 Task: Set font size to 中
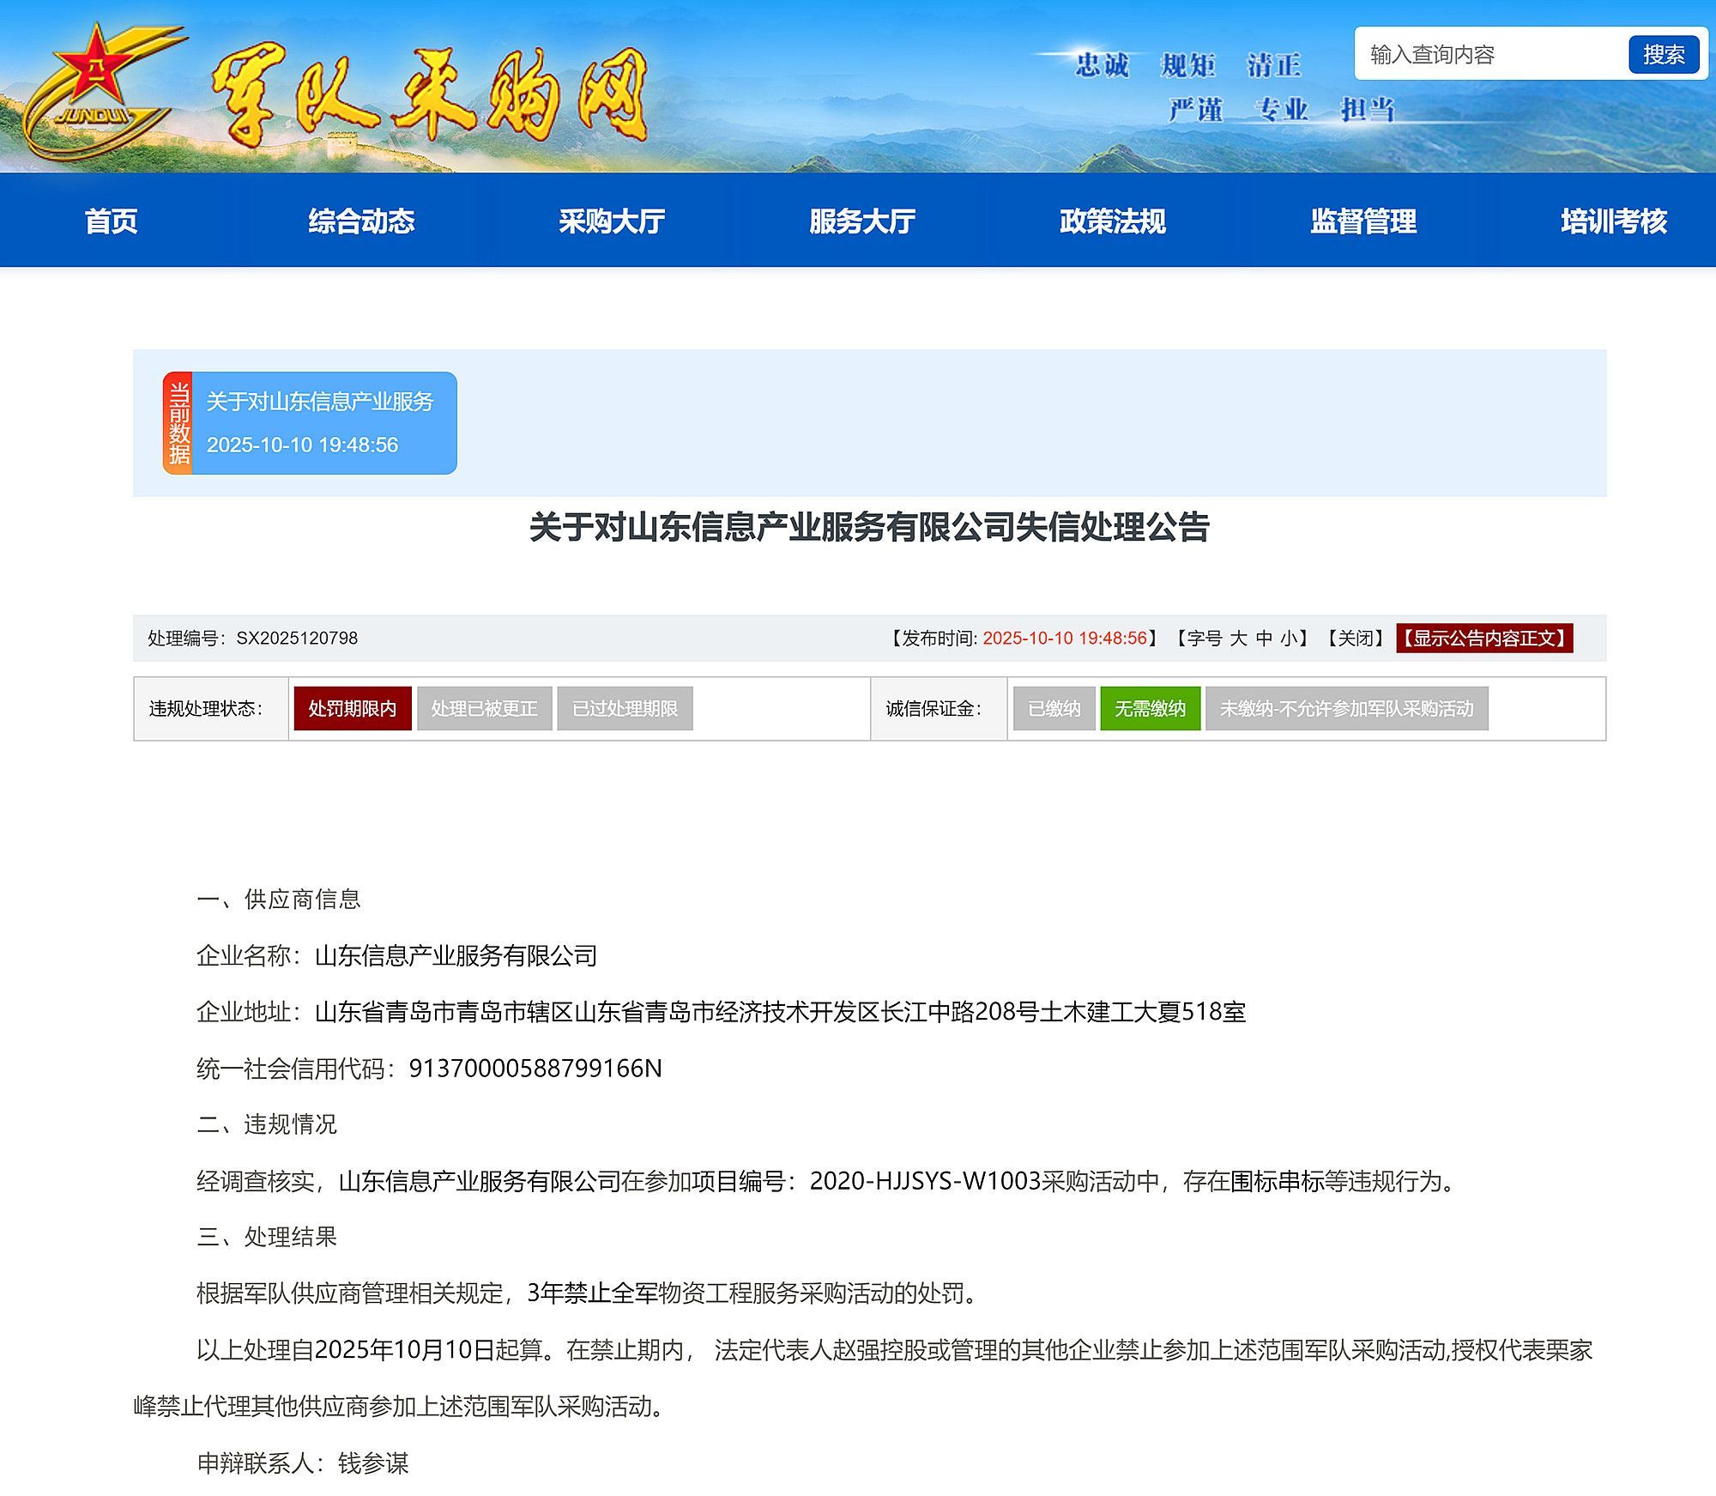click(1264, 639)
